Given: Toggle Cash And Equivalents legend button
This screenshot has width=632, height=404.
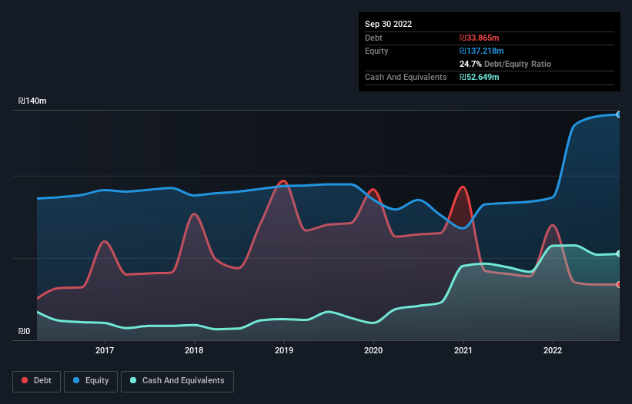Looking at the screenshot, I should pyautogui.click(x=177, y=381).
